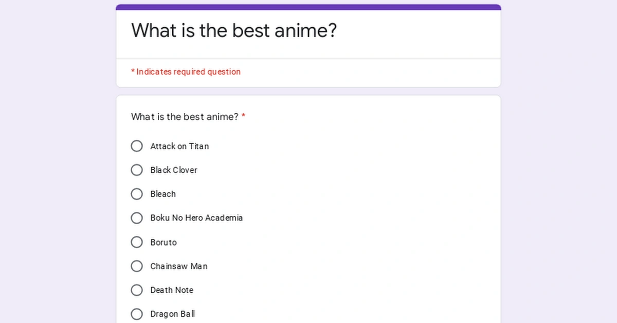
Task: Click the 'Attack on Titan' option label
Action: click(x=179, y=146)
